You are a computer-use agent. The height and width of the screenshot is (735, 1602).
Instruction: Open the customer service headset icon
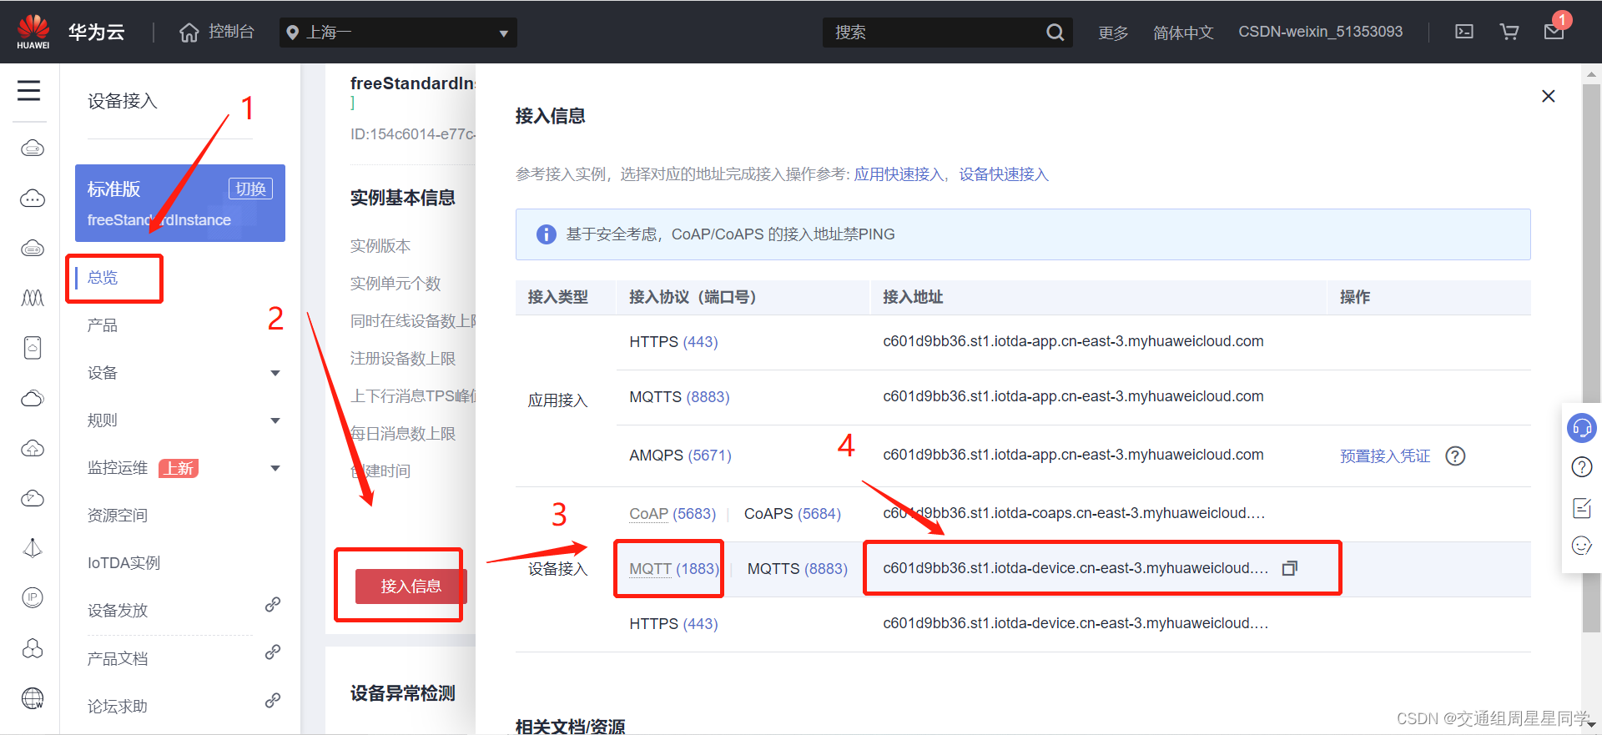pyautogui.click(x=1581, y=429)
